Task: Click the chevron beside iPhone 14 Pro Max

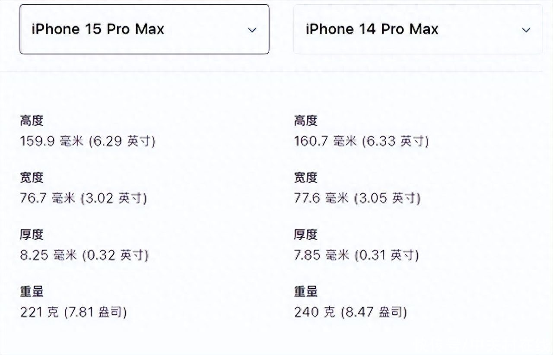Action: click(526, 30)
